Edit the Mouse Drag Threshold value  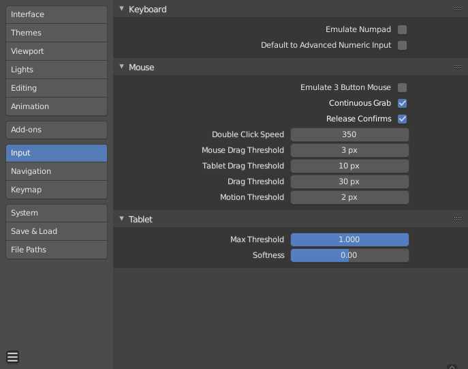pos(349,150)
